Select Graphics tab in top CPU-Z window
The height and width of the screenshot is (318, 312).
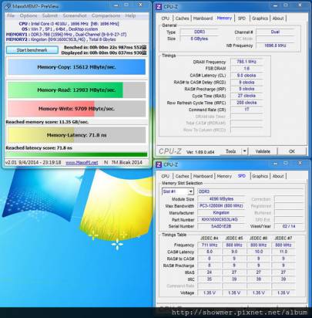click(260, 19)
